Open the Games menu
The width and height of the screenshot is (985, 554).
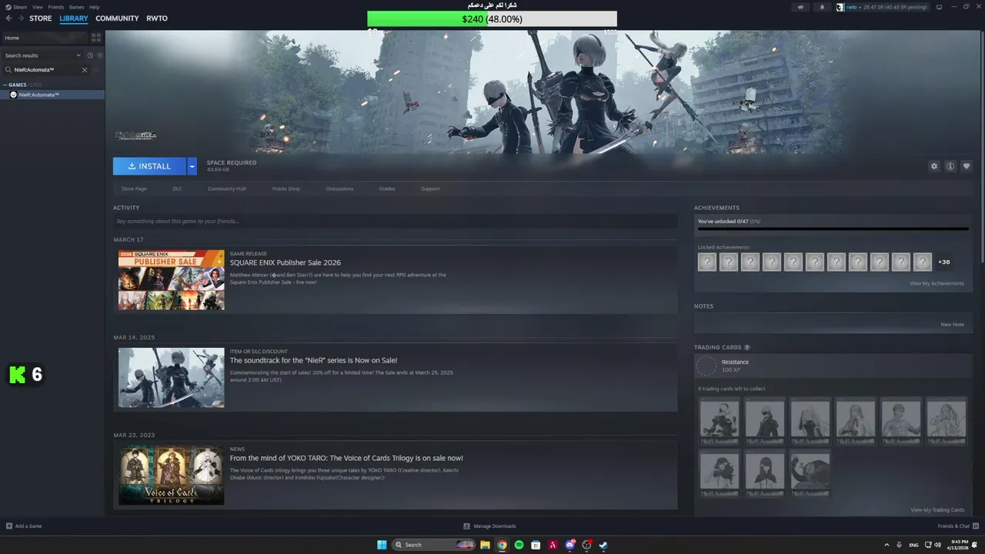[x=76, y=7]
